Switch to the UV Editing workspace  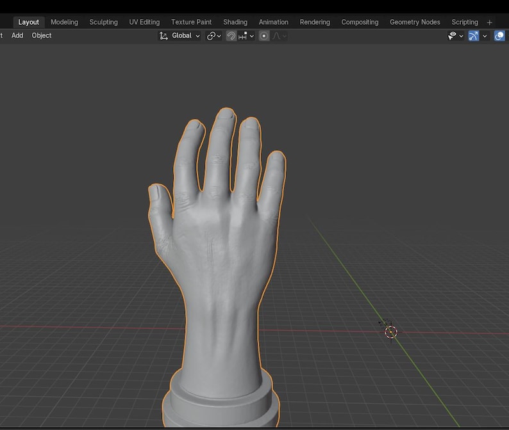point(144,22)
